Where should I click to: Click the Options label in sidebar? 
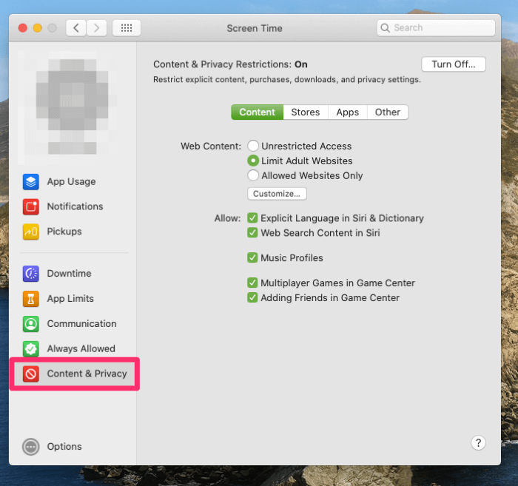pyautogui.click(x=64, y=447)
